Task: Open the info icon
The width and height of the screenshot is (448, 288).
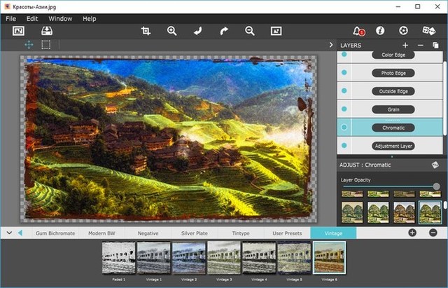Action: click(380, 31)
